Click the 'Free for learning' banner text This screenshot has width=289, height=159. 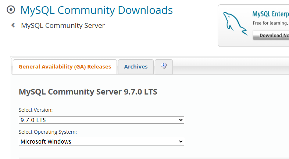tap(271, 23)
